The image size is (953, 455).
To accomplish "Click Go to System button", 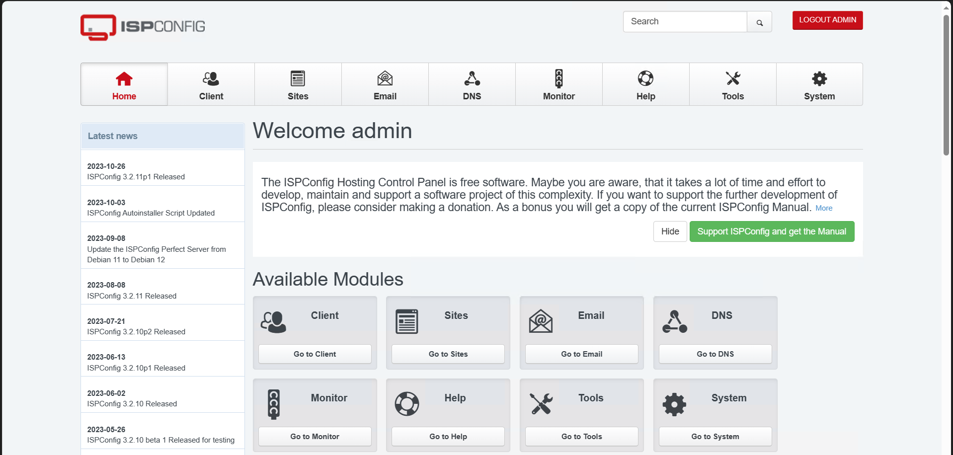I will pos(715,437).
